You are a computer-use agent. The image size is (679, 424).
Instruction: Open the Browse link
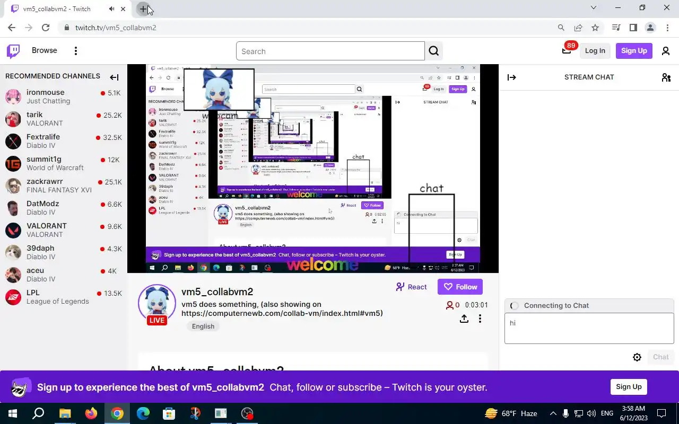click(x=44, y=50)
